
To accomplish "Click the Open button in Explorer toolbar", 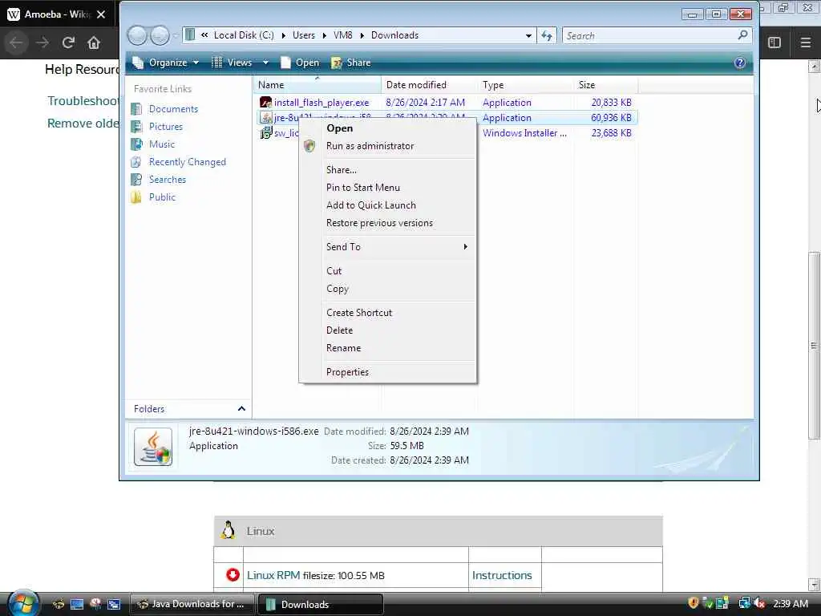I will pyautogui.click(x=300, y=63).
